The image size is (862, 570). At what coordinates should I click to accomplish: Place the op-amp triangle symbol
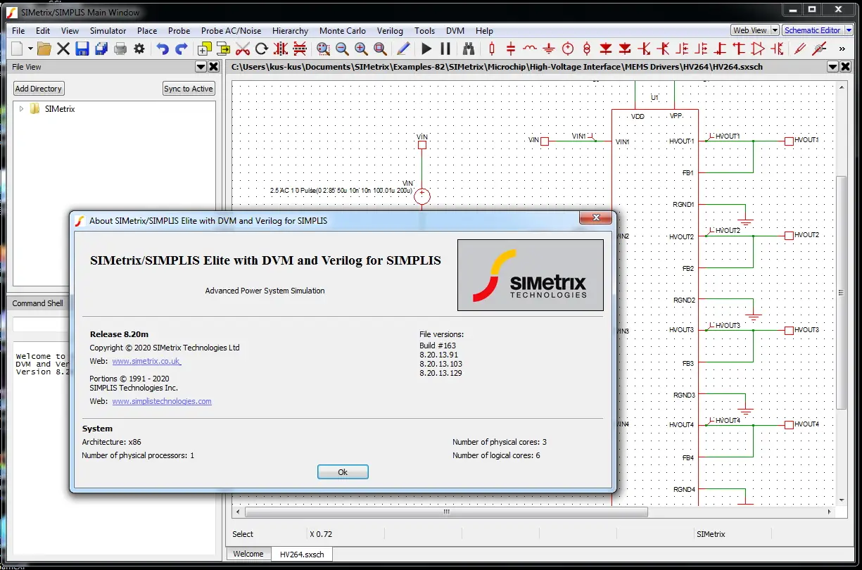pos(758,49)
